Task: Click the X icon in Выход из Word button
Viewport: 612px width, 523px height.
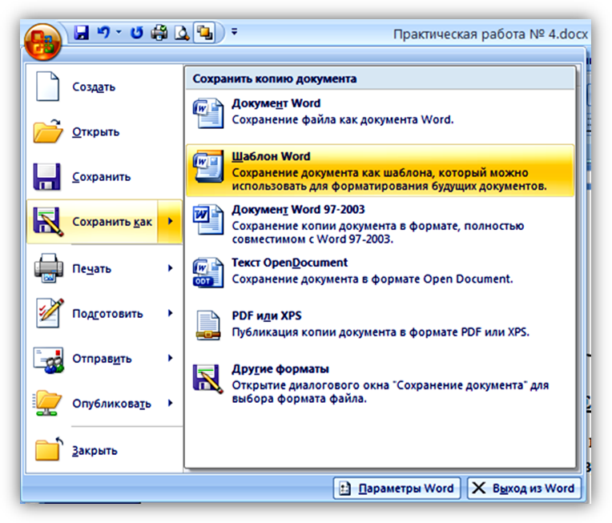Action: pyautogui.click(x=478, y=488)
